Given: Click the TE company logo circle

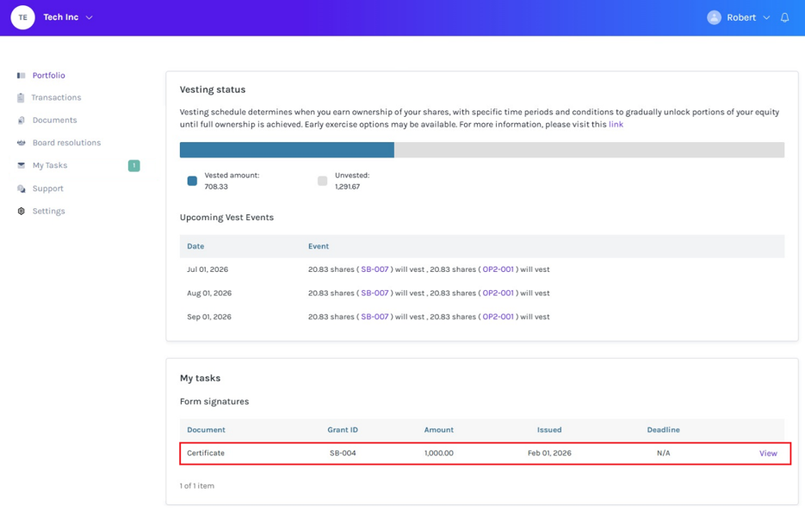Looking at the screenshot, I should coord(22,17).
